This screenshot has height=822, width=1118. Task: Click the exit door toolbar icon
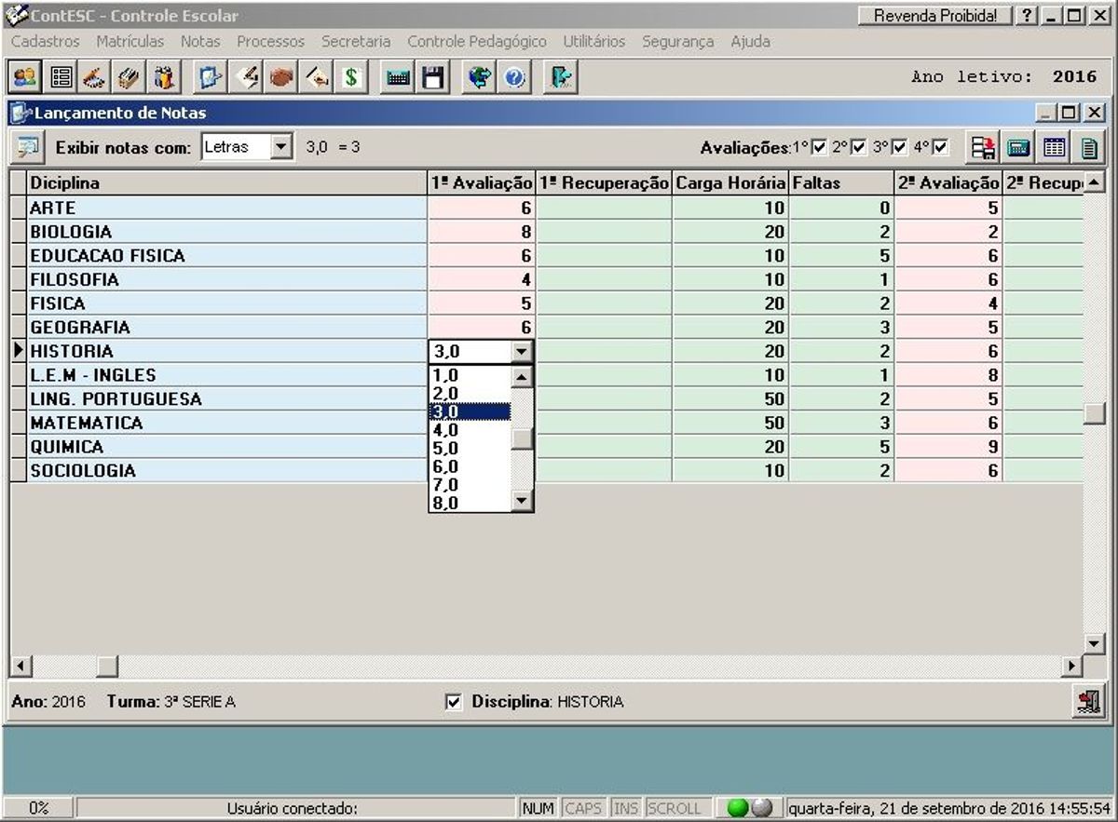coord(561,78)
